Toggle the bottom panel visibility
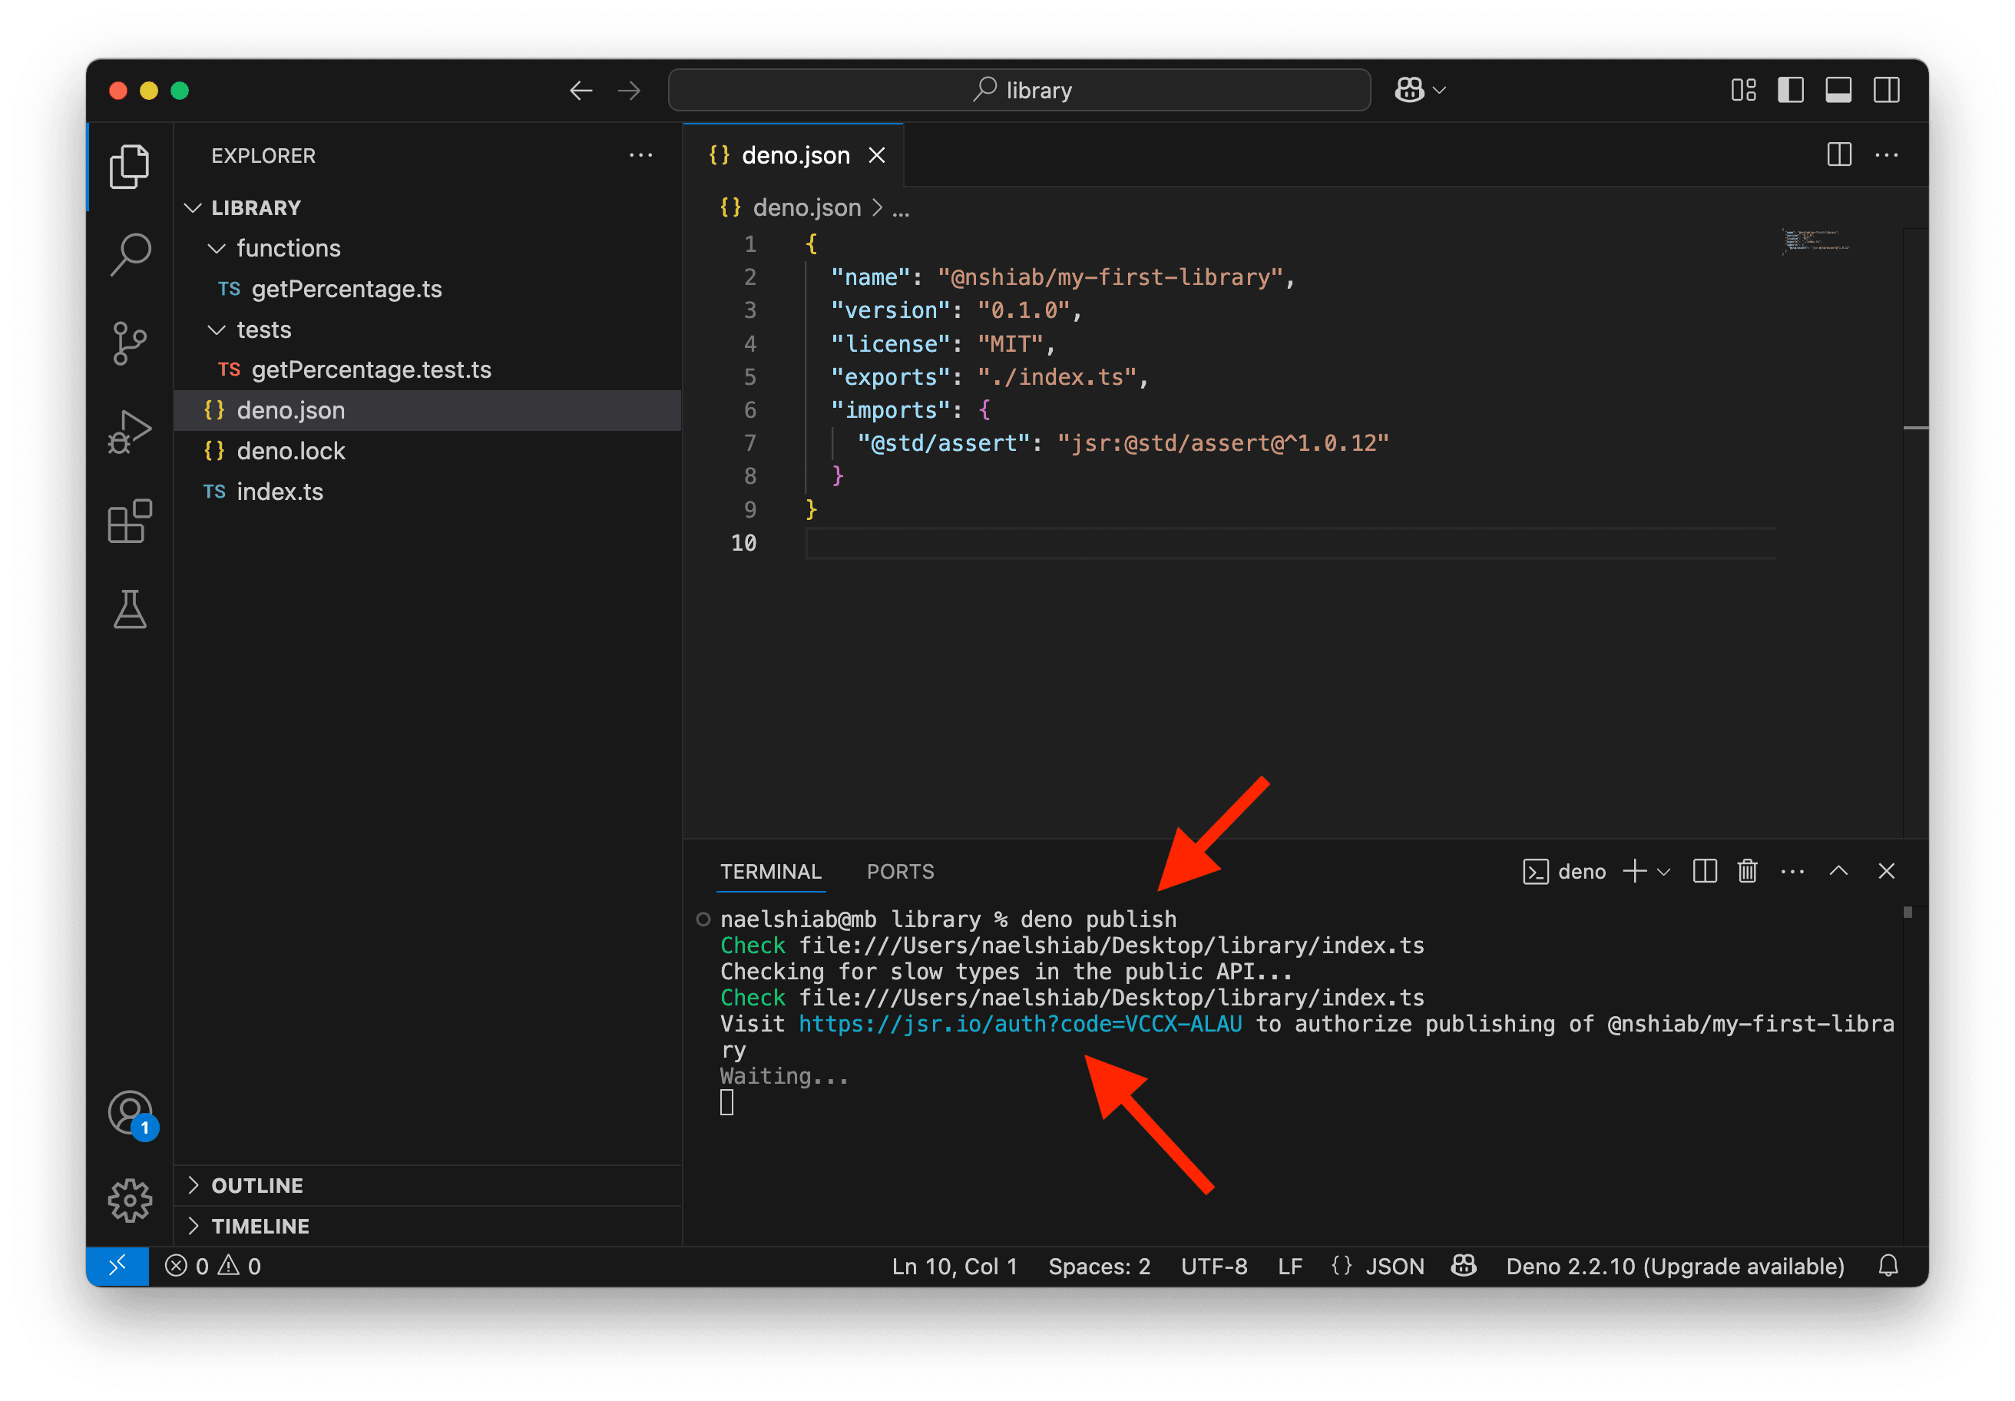2015x1401 pixels. click(1838, 91)
